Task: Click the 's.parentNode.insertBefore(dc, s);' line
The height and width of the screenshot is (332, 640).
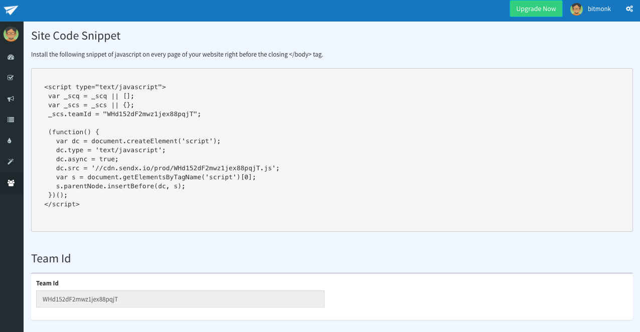Action: pyautogui.click(x=121, y=186)
